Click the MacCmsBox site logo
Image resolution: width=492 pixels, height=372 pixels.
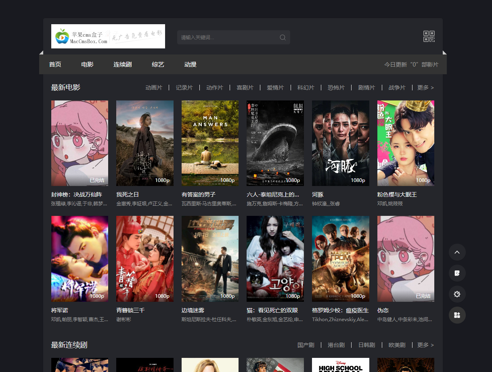[108, 36]
